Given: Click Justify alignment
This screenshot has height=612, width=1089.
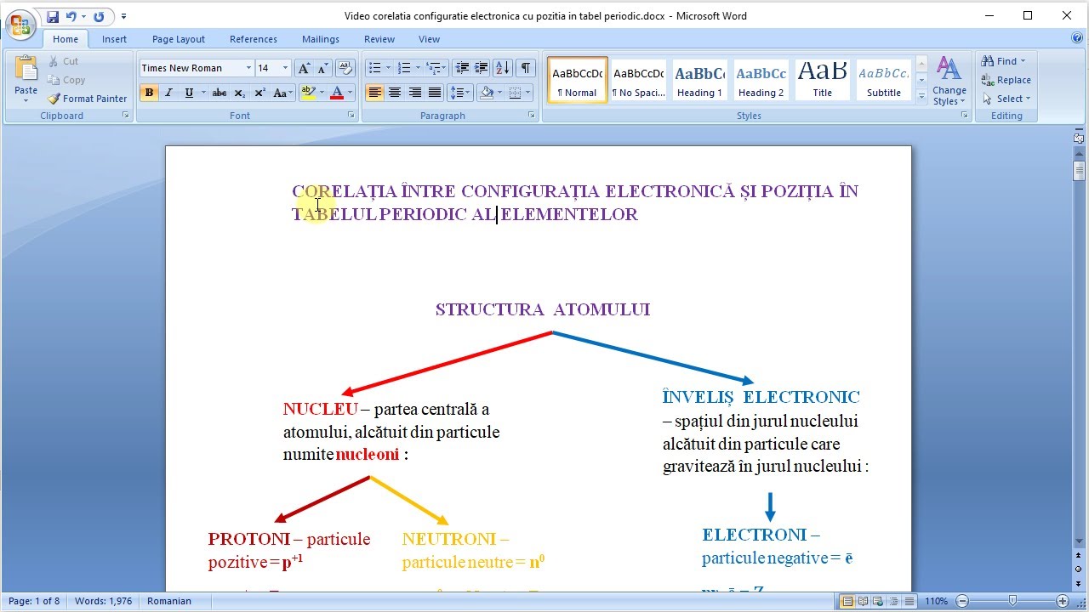Looking at the screenshot, I should [435, 93].
